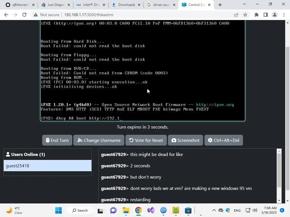Open File Explorer from the taskbar
Screen dimensions: 290x217
[x=126, y=210]
